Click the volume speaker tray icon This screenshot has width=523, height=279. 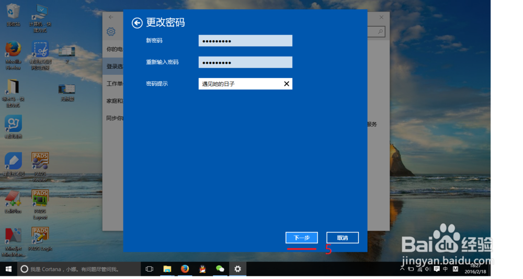click(428, 269)
